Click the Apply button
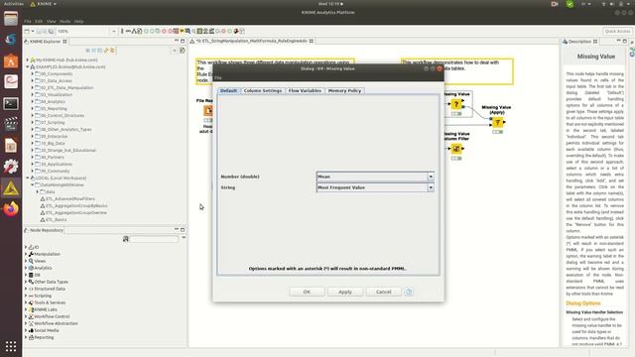 point(345,292)
